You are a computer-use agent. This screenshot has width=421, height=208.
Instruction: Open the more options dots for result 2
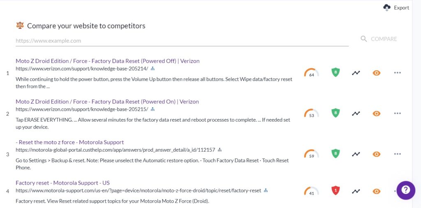click(x=398, y=113)
